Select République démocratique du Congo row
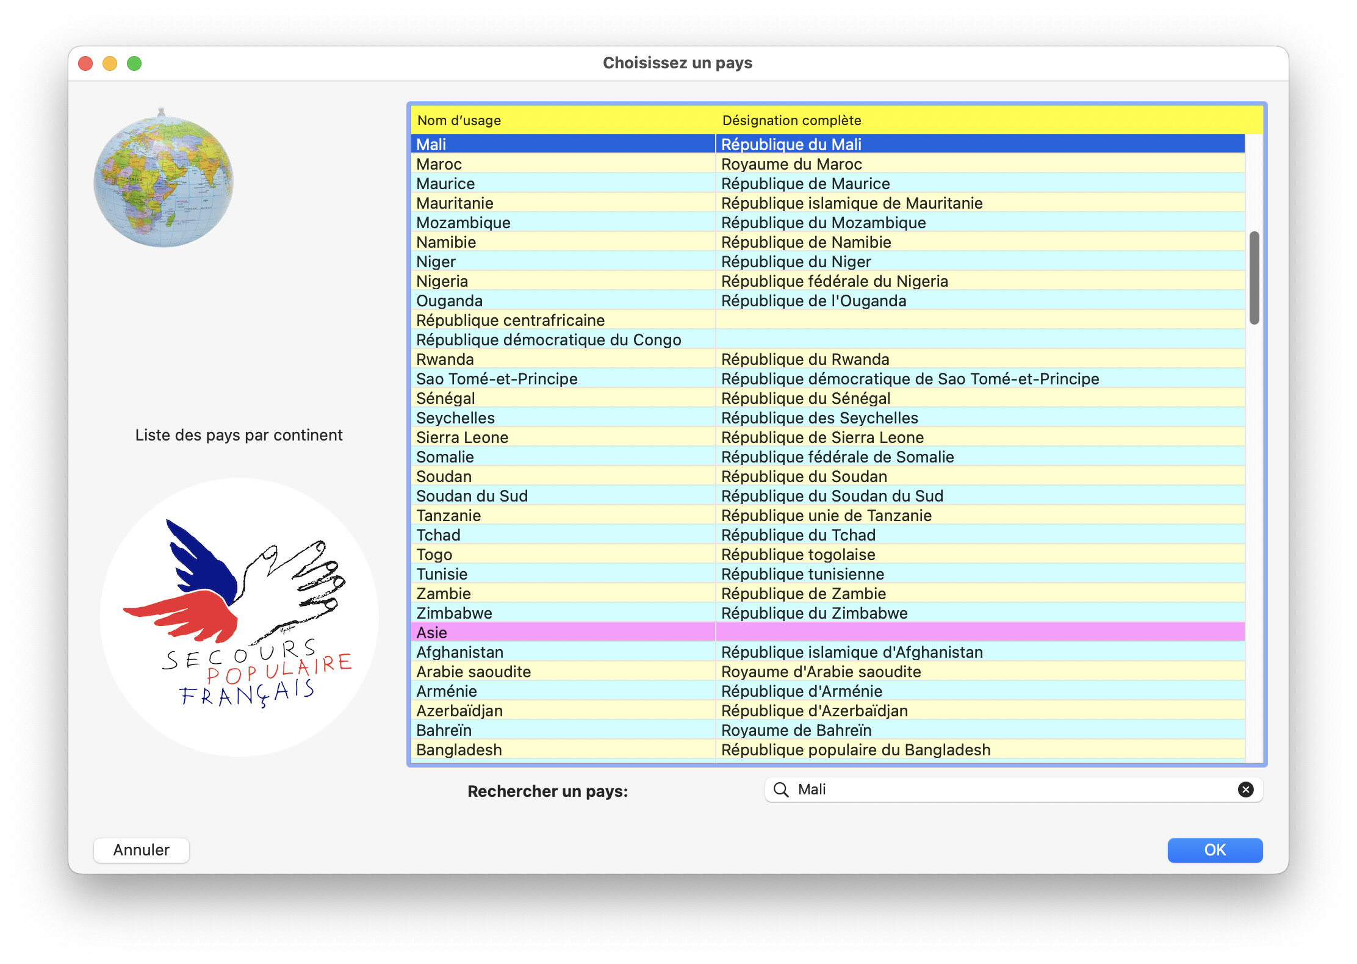This screenshot has height=964, width=1357. [828, 339]
